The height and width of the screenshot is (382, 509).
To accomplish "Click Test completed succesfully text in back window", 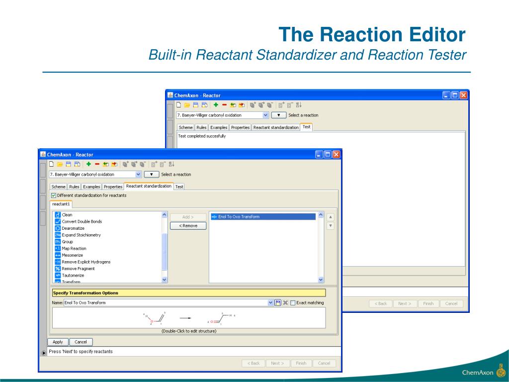I will pos(202,136).
